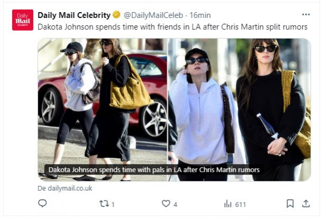Screen dimensions: 328x217
Task: Open the article preview card image
Action: [x=174, y=110]
